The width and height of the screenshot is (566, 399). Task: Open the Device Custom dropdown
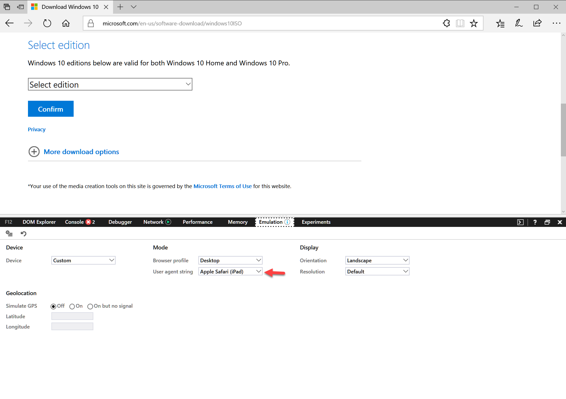(x=83, y=260)
